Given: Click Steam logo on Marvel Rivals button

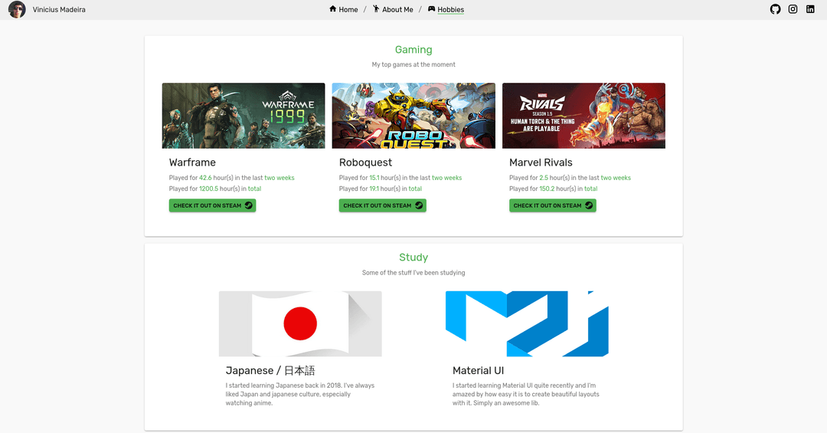Looking at the screenshot, I should pos(589,205).
